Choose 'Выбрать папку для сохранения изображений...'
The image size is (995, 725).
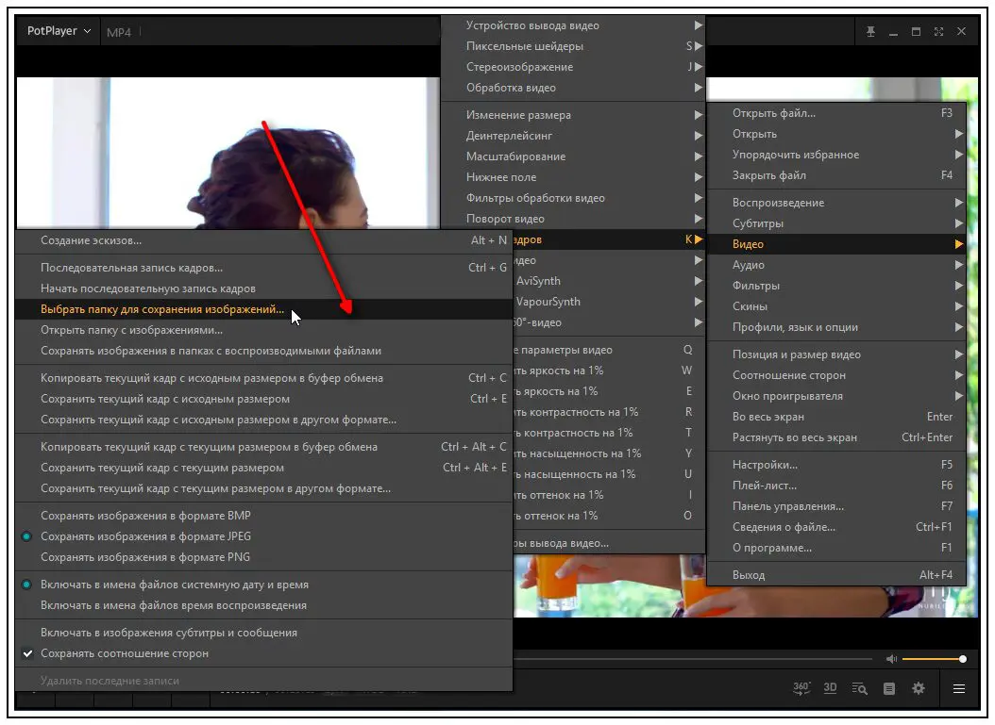pos(162,309)
